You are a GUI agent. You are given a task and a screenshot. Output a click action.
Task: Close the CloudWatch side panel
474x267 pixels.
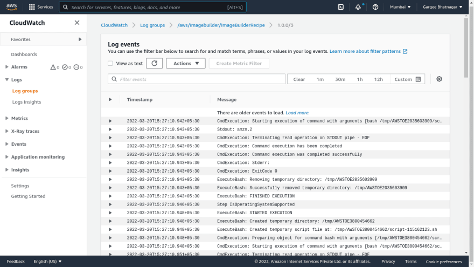point(77,23)
